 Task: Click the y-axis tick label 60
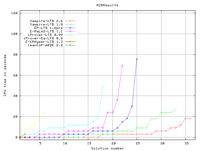point(15,75)
